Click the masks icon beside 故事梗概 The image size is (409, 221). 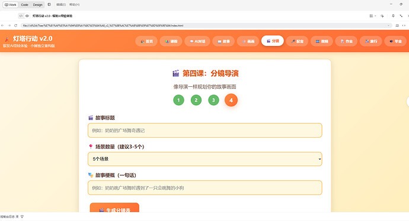[91, 175]
